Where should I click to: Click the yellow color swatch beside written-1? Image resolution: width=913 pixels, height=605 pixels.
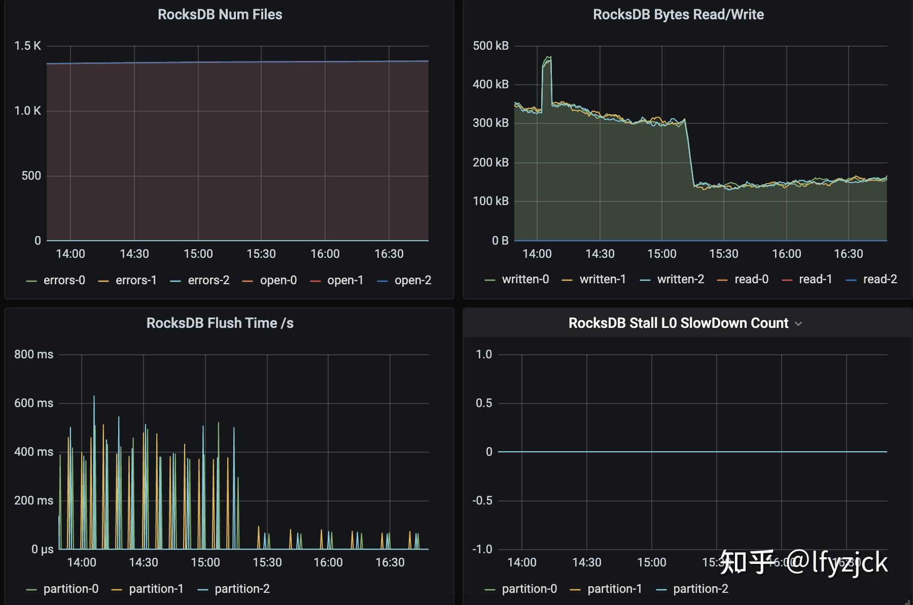click(567, 280)
